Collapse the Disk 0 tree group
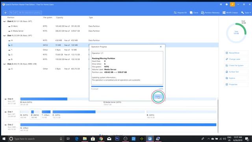 (5, 21)
